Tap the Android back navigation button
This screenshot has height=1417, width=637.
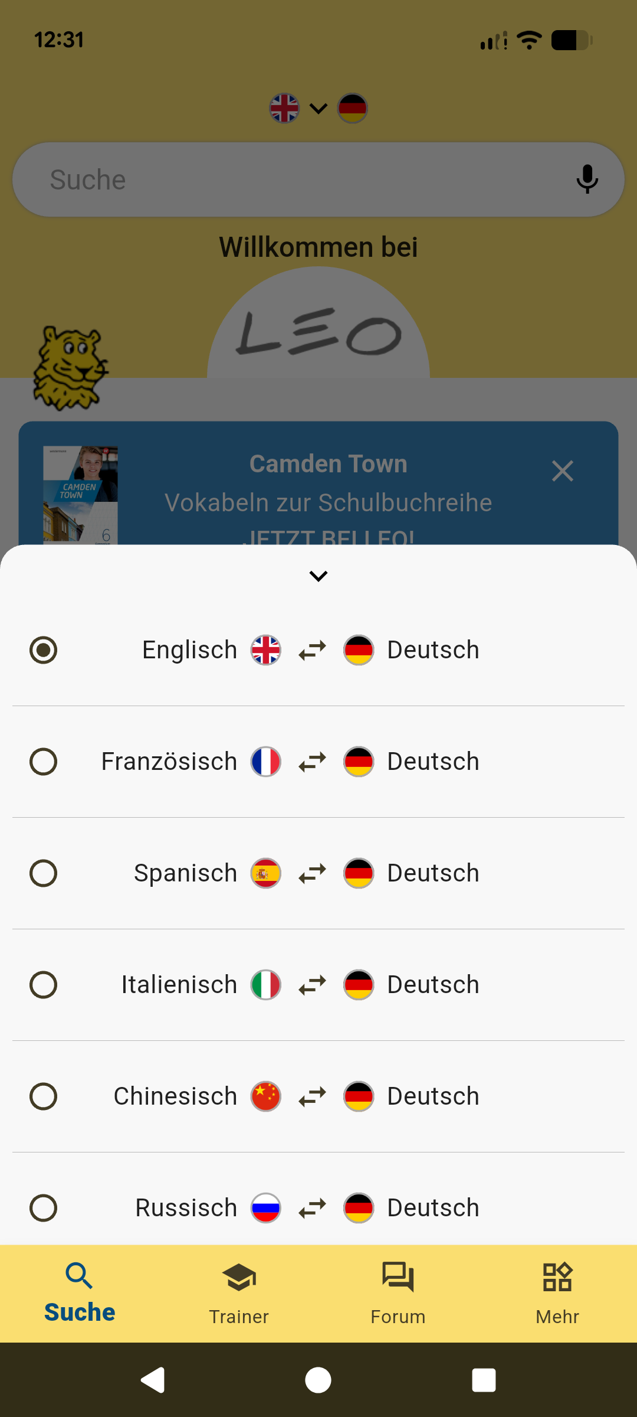pyautogui.click(x=153, y=1380)
